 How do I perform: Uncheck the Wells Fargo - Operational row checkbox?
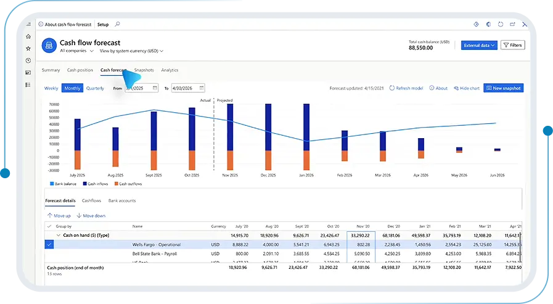tap(49, 244)
